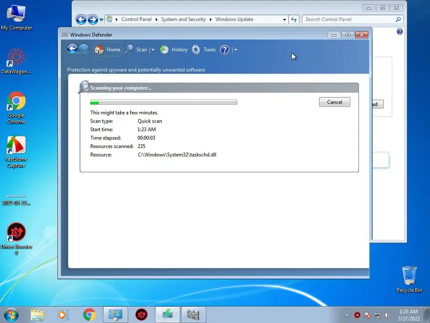The image size is (430, 323).
Task: Open the Windows Start menu
Action: (x=11, y=315)
